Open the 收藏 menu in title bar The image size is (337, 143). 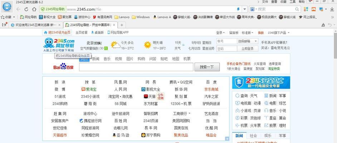click(283, 2)
